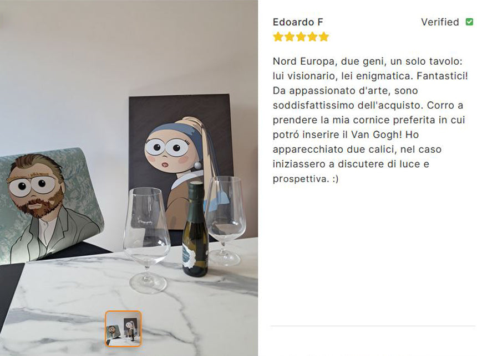Click the Verified label text

click(x=440, y=22)
